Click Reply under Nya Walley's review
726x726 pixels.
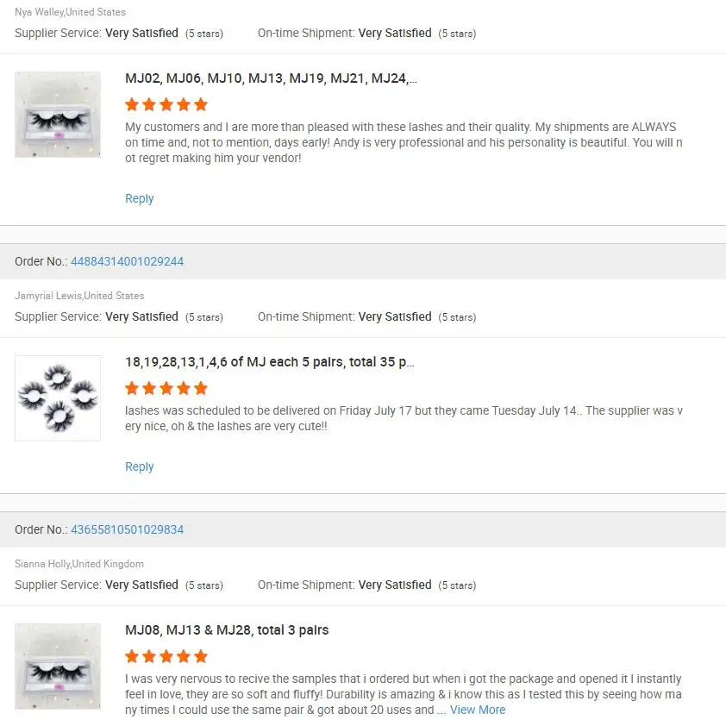[x=139, y=198]
